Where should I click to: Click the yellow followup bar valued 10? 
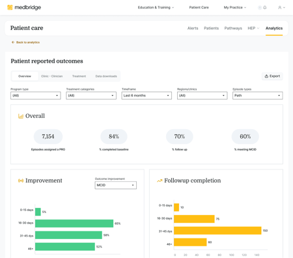(x=176, y=207)
